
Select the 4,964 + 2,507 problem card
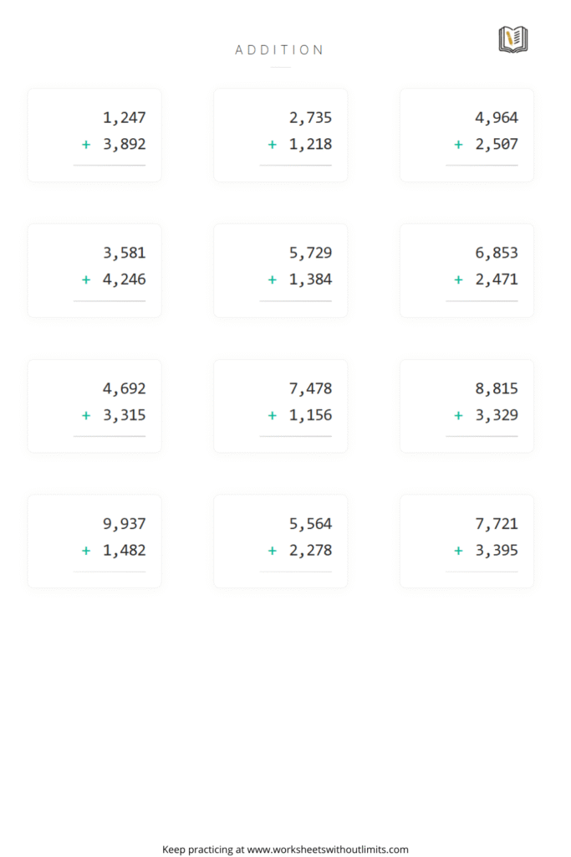466,135
